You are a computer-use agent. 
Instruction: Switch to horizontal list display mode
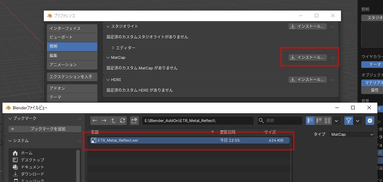319,121
